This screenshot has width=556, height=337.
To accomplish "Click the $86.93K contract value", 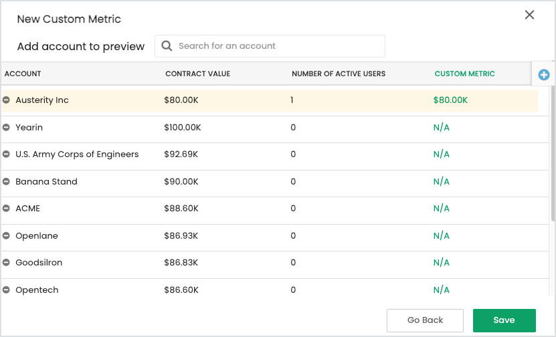I will (181, 235).
